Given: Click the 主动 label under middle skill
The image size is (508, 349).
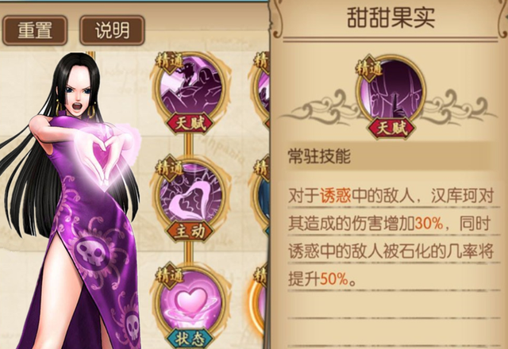Looking at the screenshot, I should pyautogui.click(x=190, y=232).
